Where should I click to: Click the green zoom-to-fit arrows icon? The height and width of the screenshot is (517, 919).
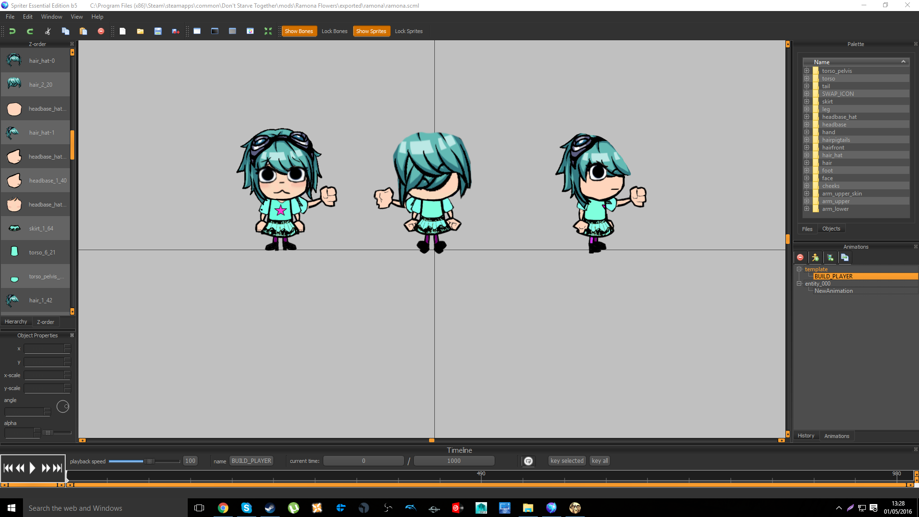[x=268, y=31]
